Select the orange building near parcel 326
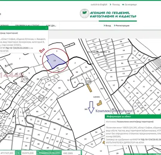This screenshot has width=161, height=155. [89, 88]
